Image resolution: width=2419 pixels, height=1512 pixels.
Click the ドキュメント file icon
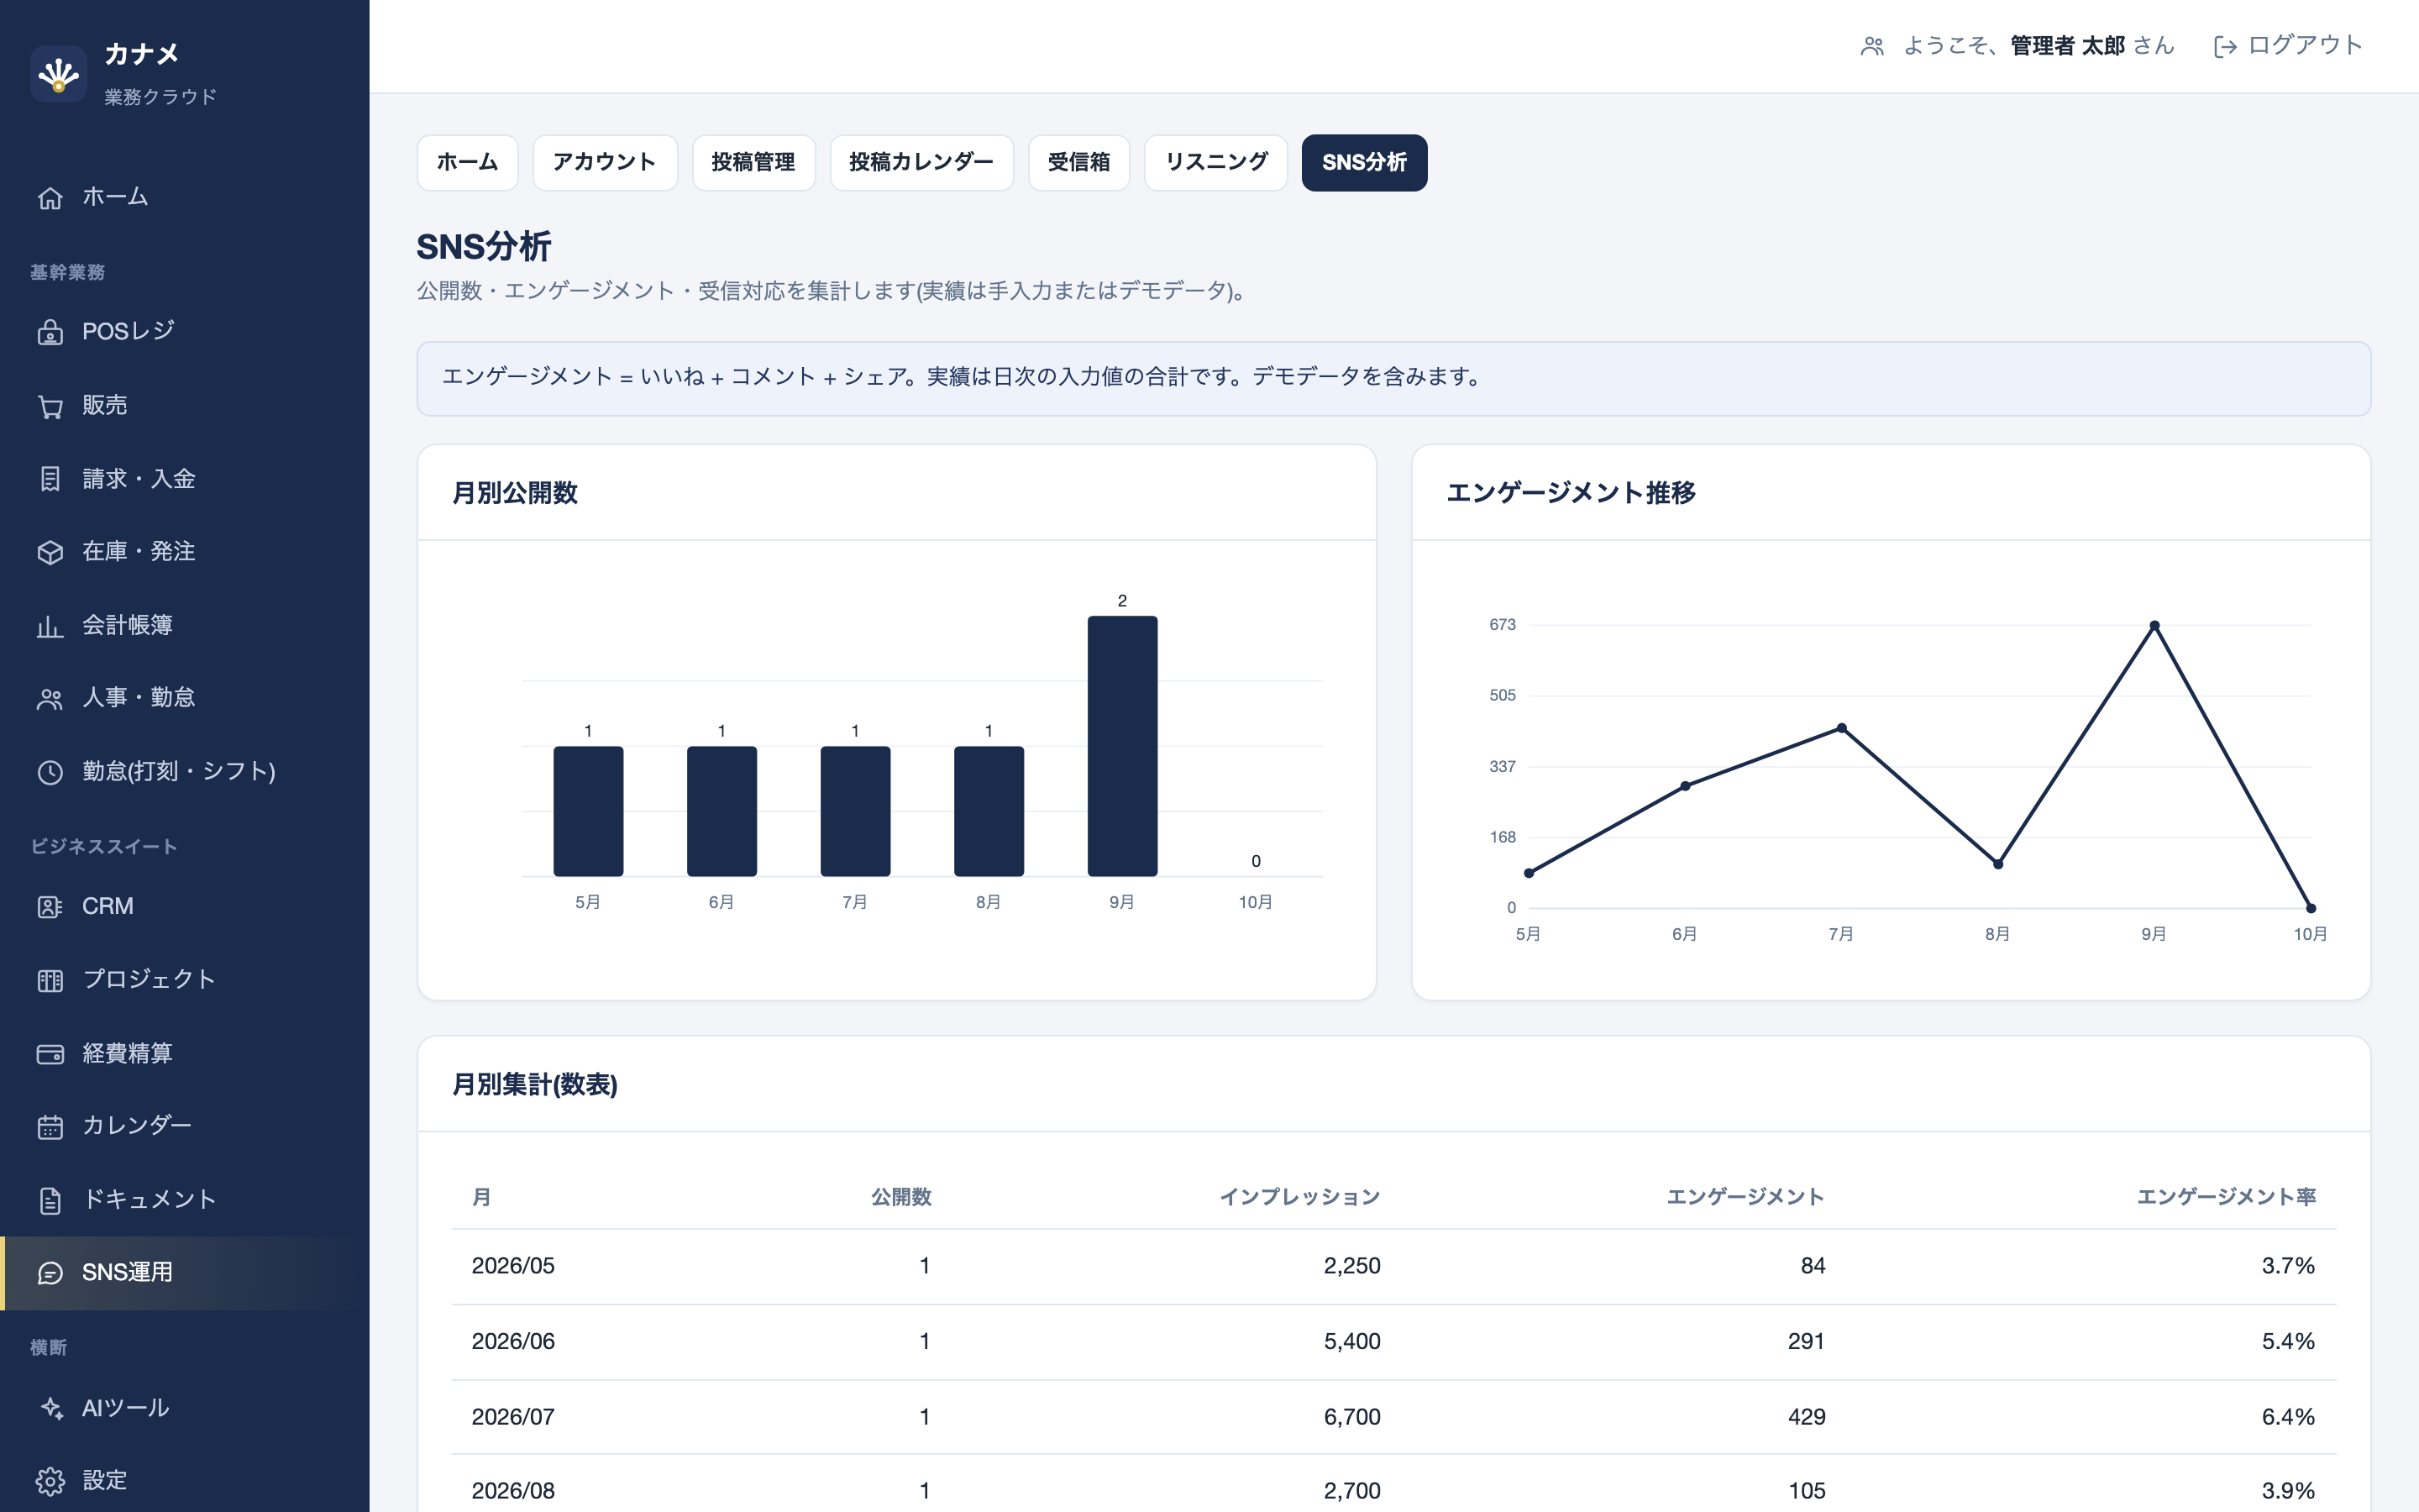tap(50, 1200)
